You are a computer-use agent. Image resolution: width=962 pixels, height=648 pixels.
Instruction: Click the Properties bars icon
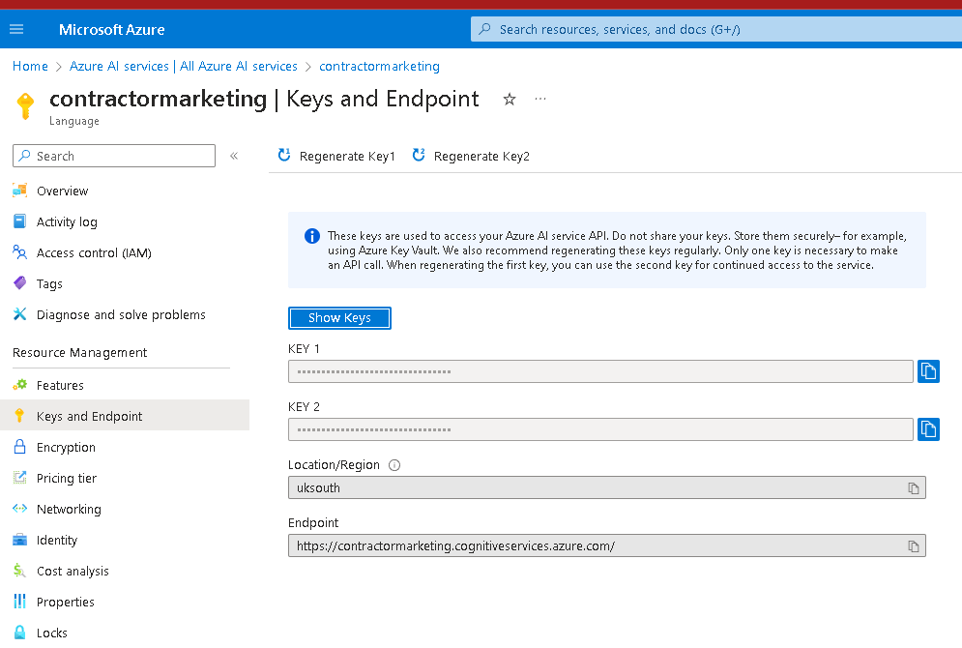click(x=19, y=602)
